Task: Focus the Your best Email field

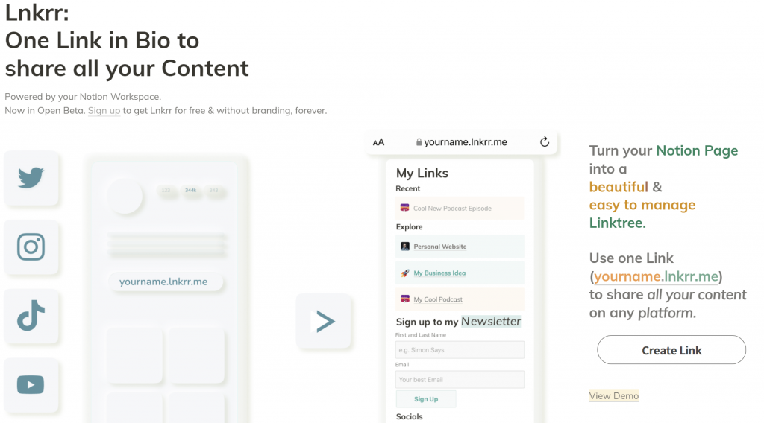Action: point(460,379)
